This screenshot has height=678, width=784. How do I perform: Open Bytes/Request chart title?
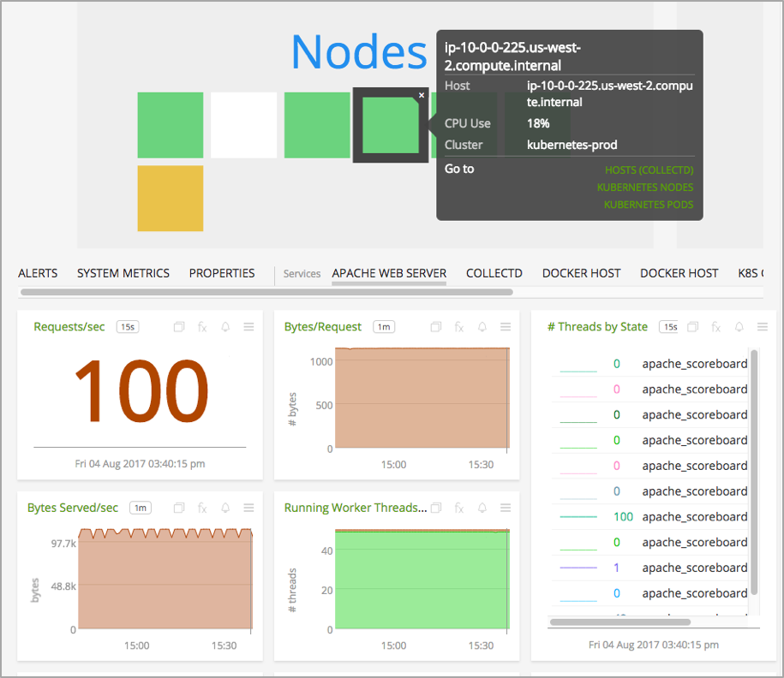[322, 327]
